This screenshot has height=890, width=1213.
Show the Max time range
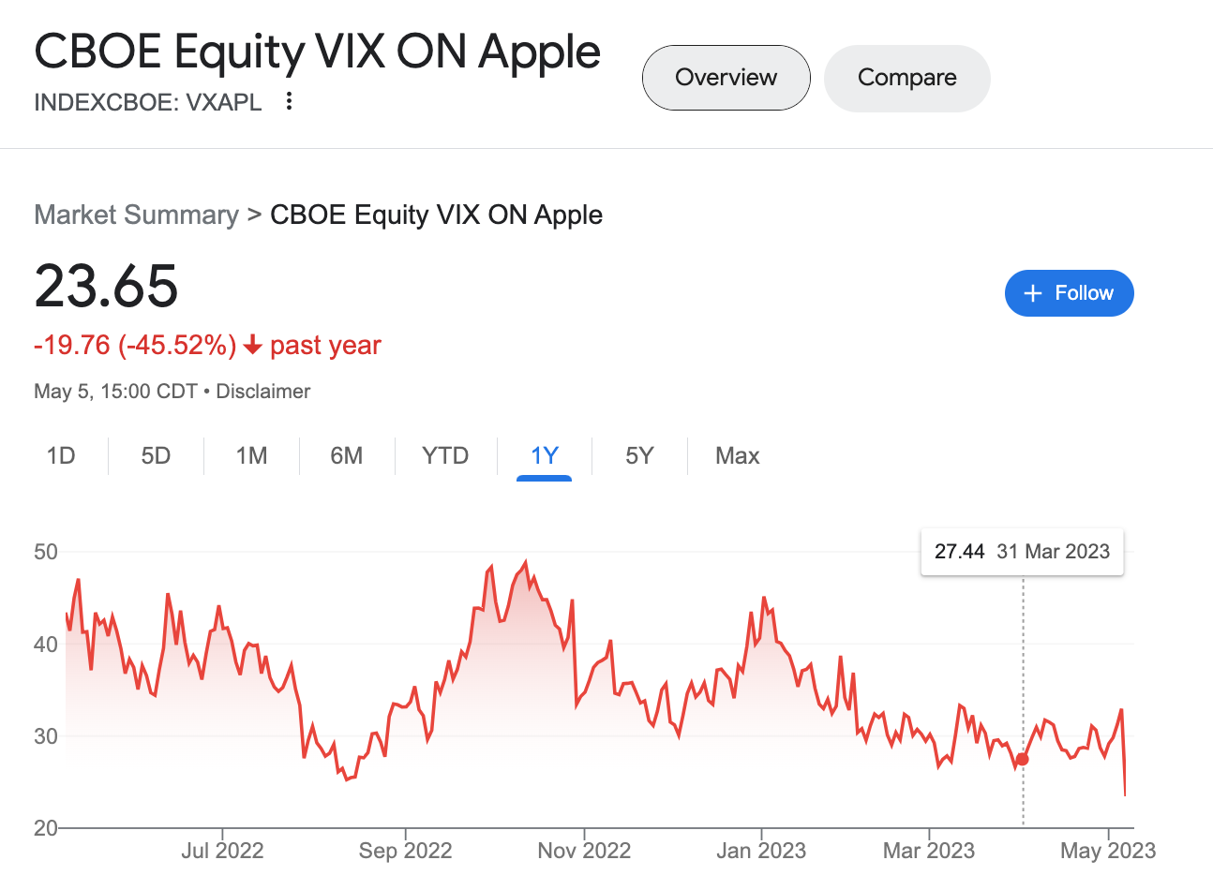[737, 456]
